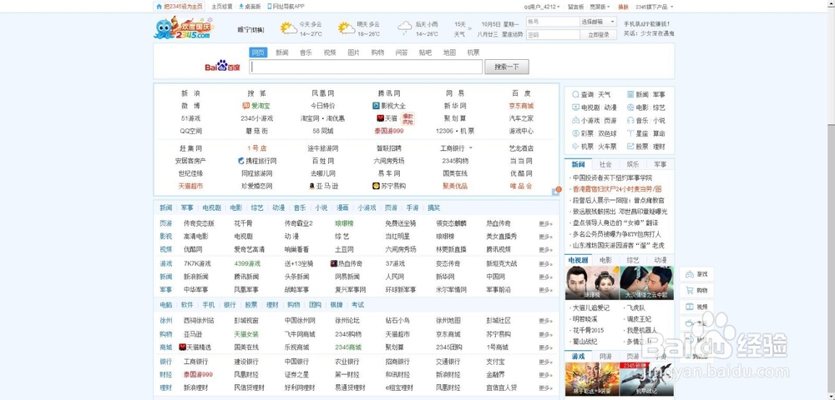Screen dimensions: 835x400
Task: Click the 天猫 red cat icon
Action: pyautogui.click(x=380, y=118)
